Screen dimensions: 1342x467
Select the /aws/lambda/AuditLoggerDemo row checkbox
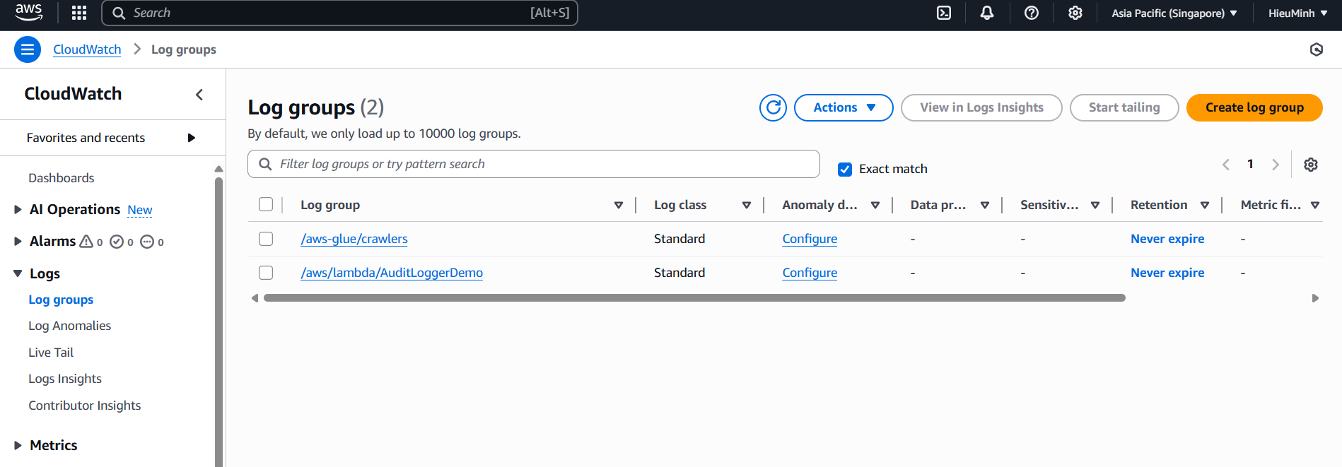point(266,273)
